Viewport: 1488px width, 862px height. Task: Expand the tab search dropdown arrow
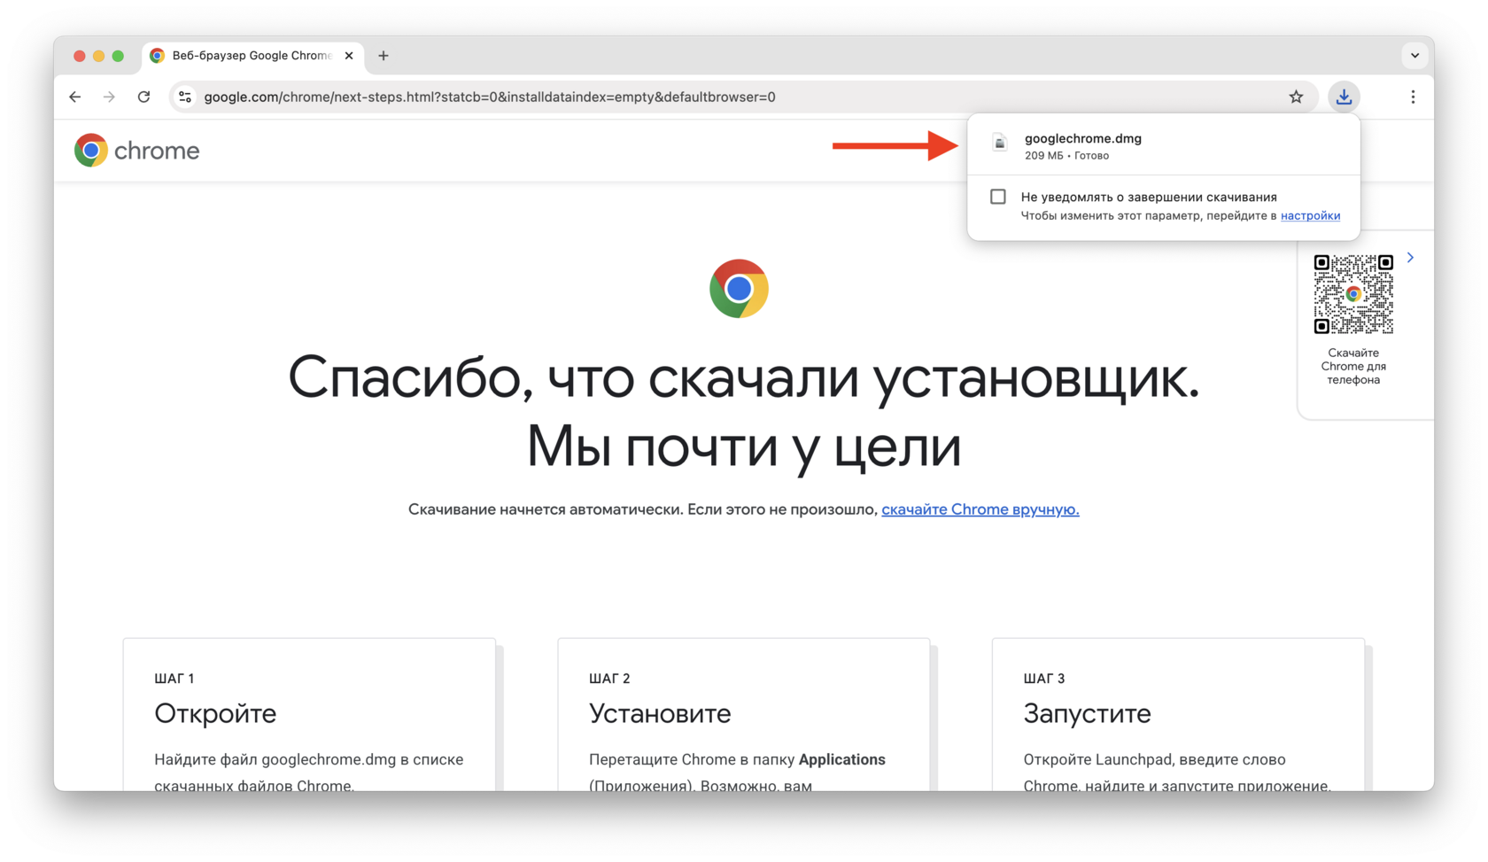click(1414, 56)
